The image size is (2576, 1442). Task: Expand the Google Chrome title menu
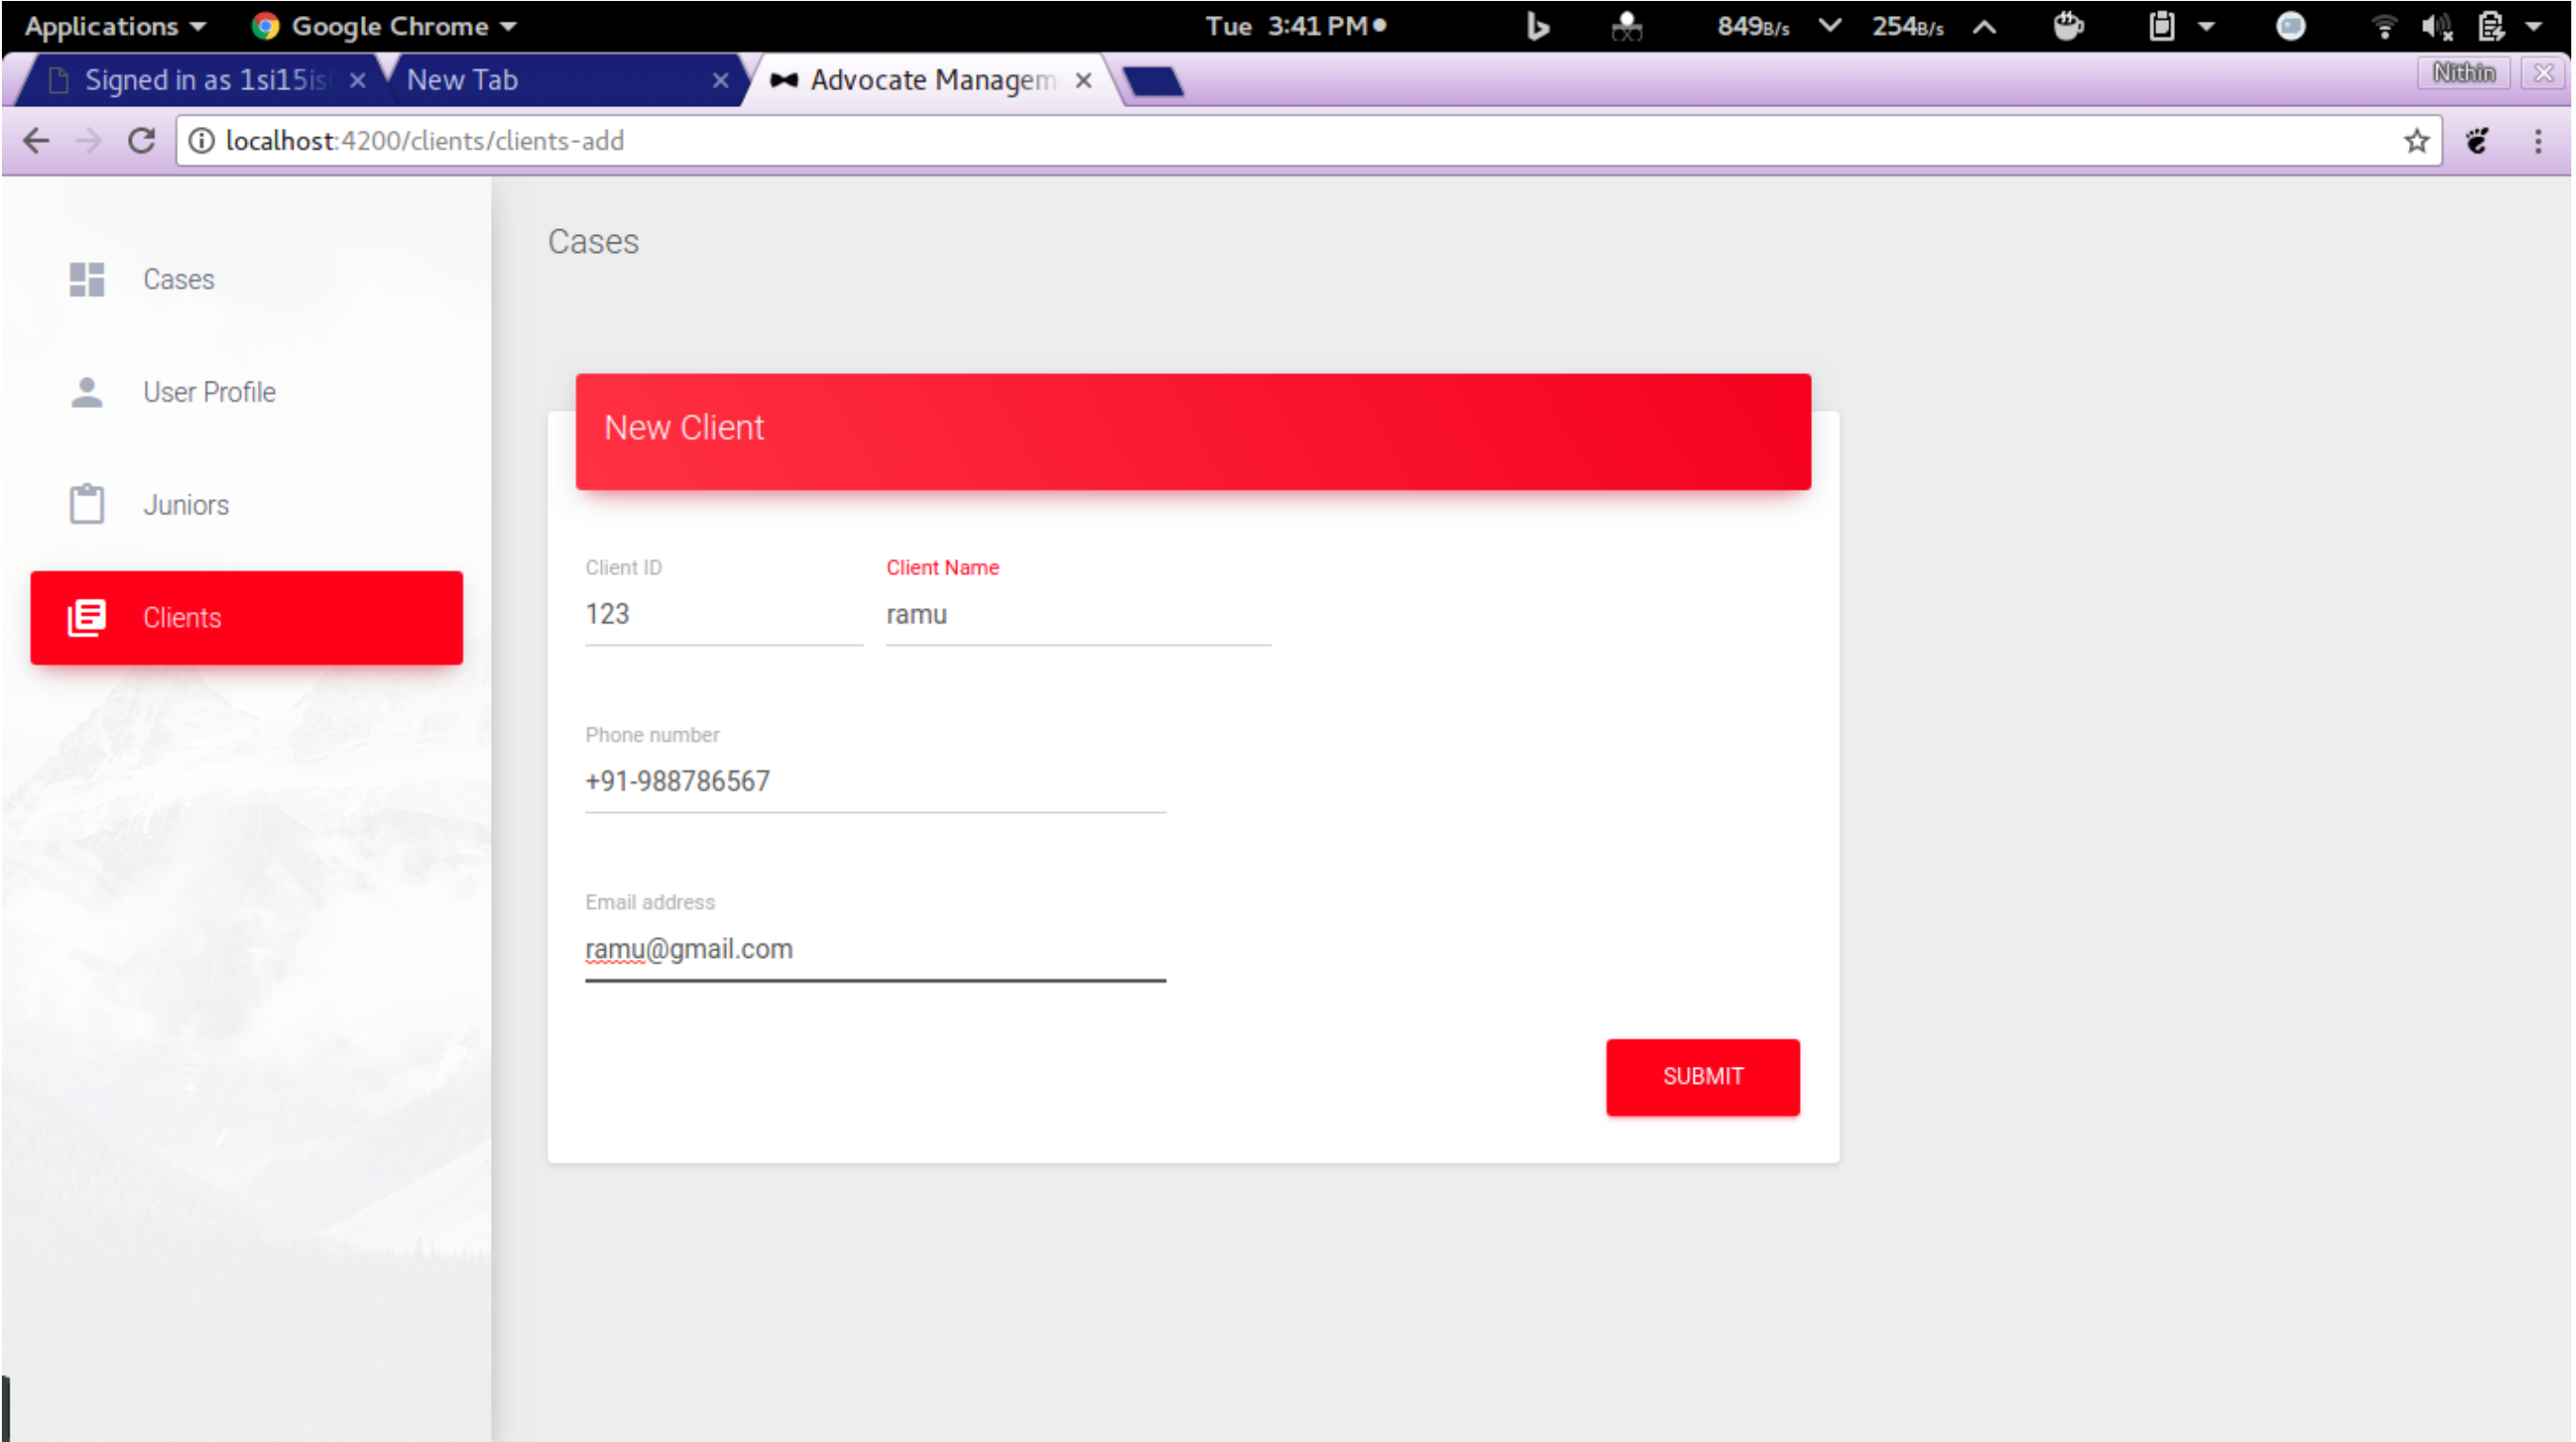[x=385, y=26]
